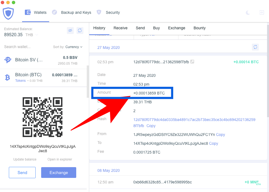Copy the From address

point(220,135)
